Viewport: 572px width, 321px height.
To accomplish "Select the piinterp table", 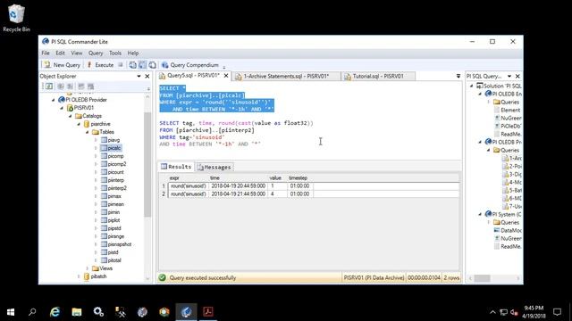I will 115,180.
